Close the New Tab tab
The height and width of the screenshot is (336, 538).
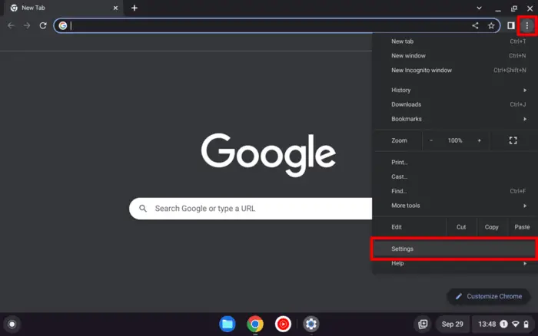point(115,8)
